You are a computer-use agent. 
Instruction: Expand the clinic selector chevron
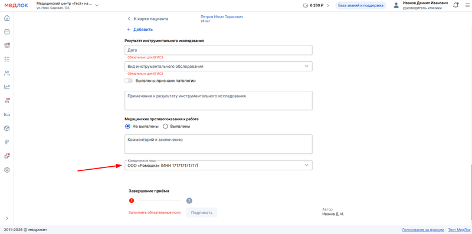[x=97, y=5]
